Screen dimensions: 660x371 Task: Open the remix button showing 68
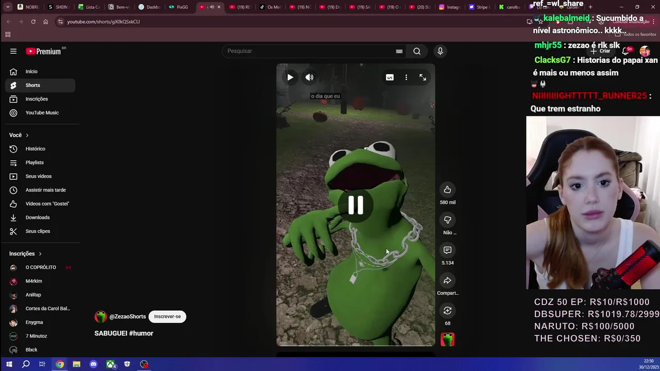[448, 311]
